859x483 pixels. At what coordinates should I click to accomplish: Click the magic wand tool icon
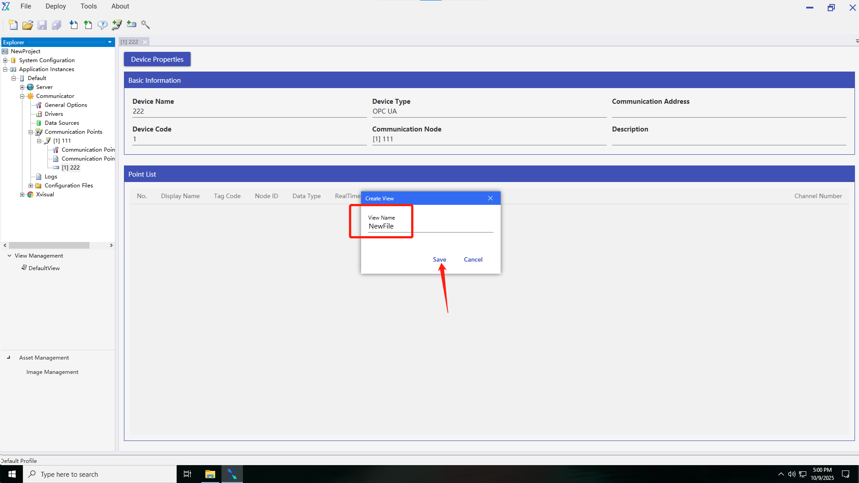(x=145, y=25)
